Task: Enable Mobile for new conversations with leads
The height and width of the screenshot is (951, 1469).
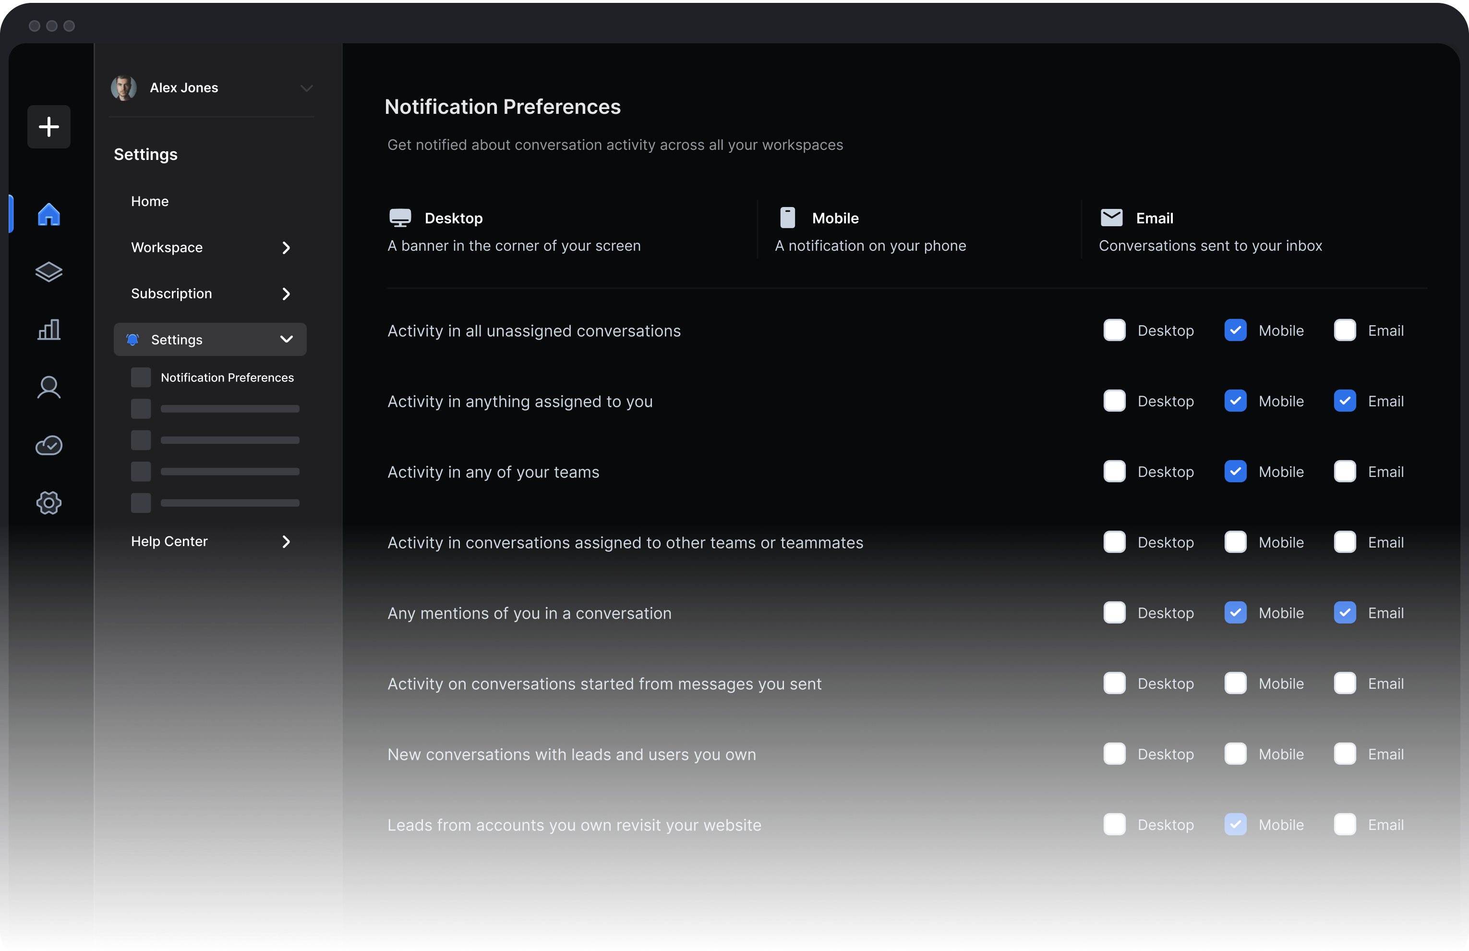Action: (x=1235, y=754)
